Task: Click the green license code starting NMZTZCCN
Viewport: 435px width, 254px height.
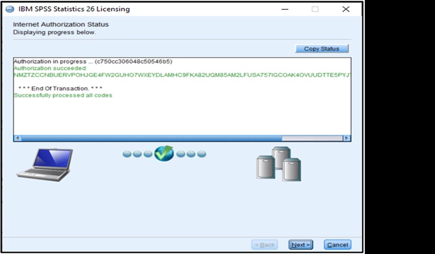Action: point(182,75)
